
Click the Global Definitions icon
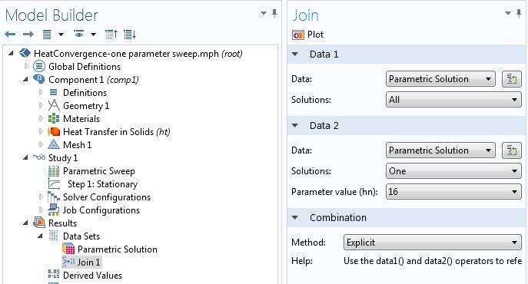(x=39, y=66)
